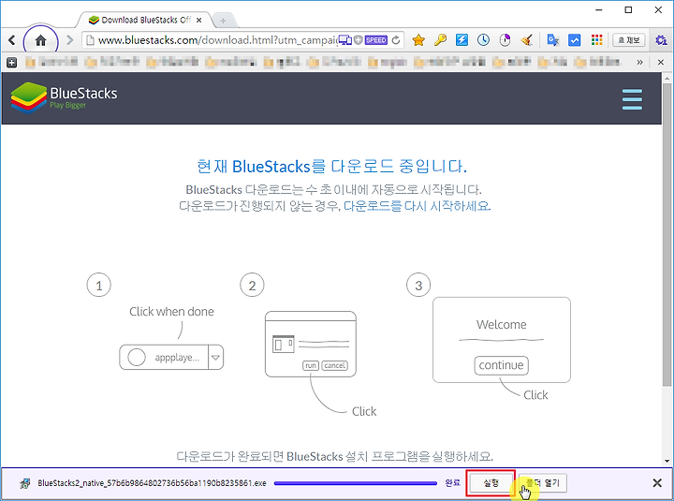Image resolution: width=674 pixels, height=501 pixels.
Task: Open the translate toolbar icon
Action: (x=553, y=40)
